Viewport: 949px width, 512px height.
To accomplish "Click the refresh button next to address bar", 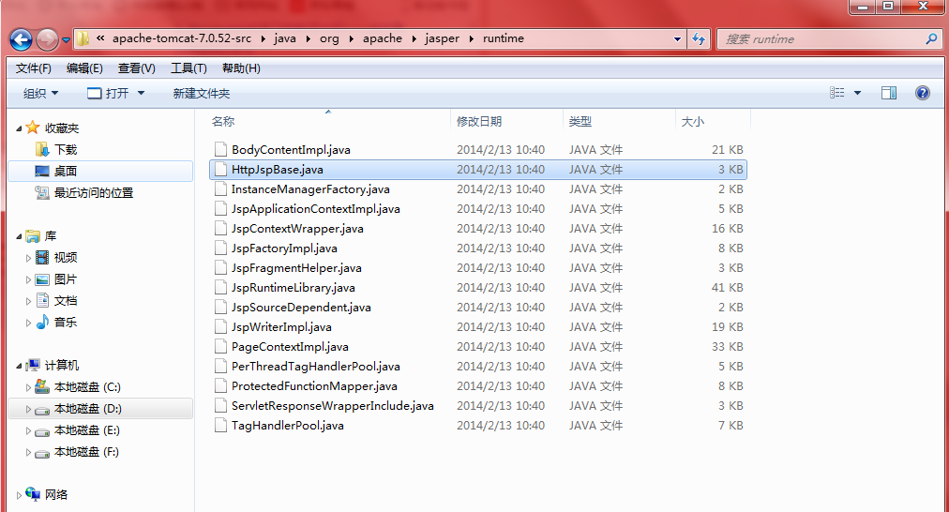I will coord(699,39).
